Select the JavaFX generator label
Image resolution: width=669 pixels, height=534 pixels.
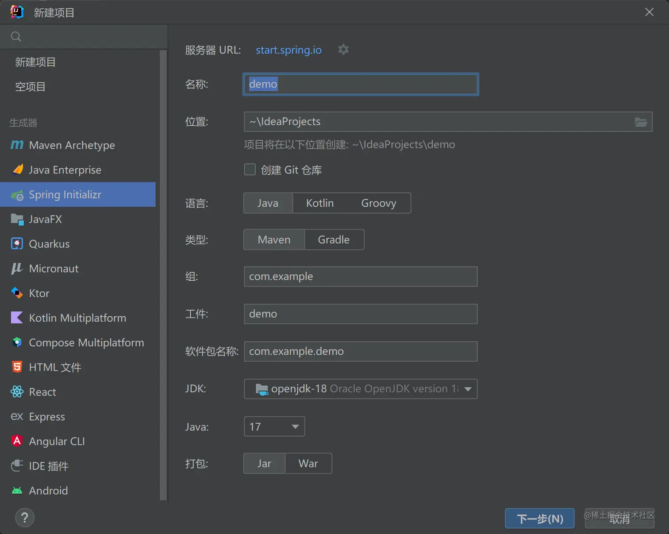(x=45, y=219)
